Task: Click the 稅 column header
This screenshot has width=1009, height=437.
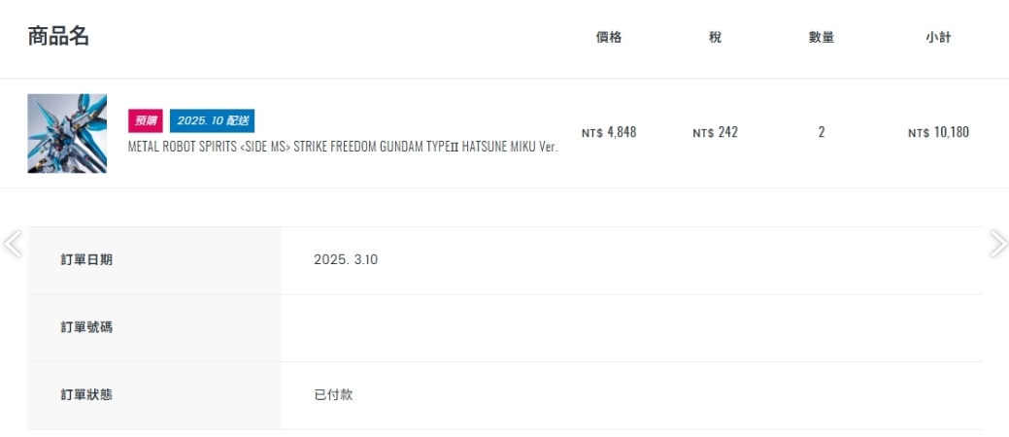Action: 715,38
